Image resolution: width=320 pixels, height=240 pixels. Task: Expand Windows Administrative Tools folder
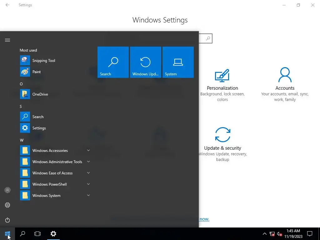55,162
